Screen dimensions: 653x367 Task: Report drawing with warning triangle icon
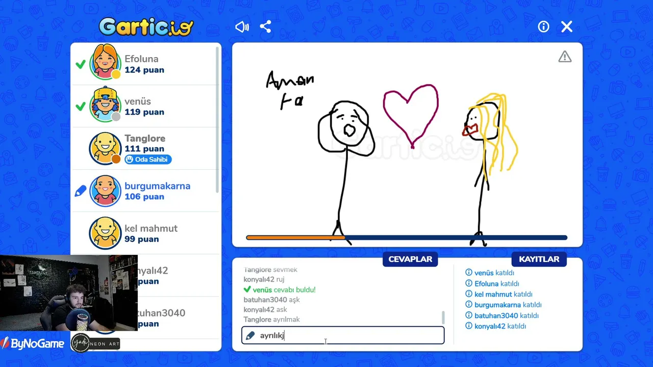565,57
